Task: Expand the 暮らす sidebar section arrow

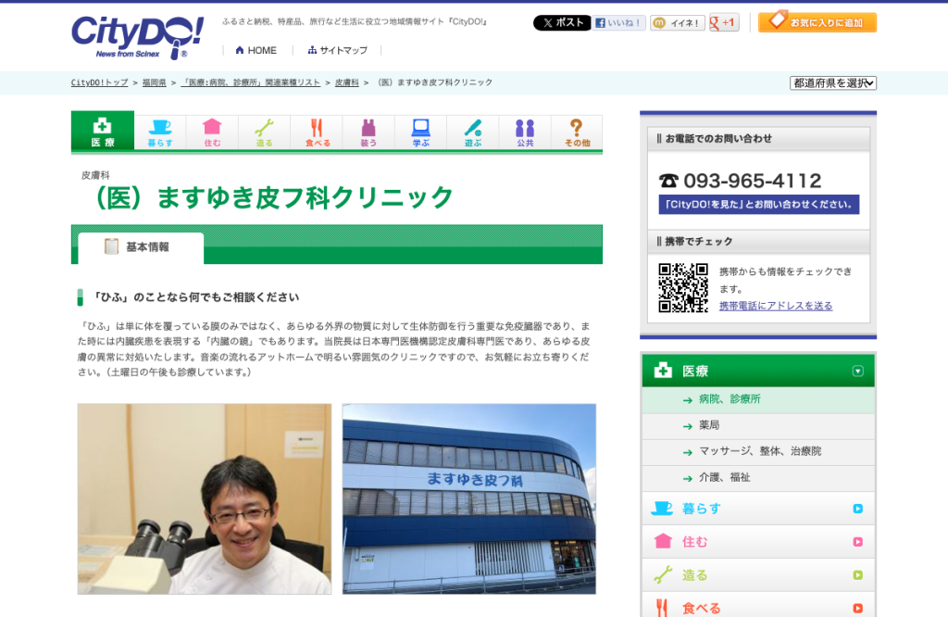Action: (857, 509)
